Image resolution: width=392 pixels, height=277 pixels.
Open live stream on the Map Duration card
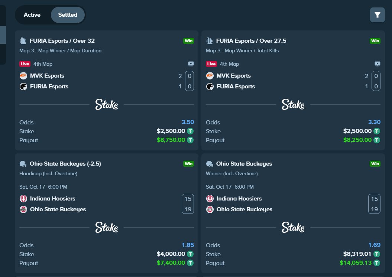pos(191,64)
